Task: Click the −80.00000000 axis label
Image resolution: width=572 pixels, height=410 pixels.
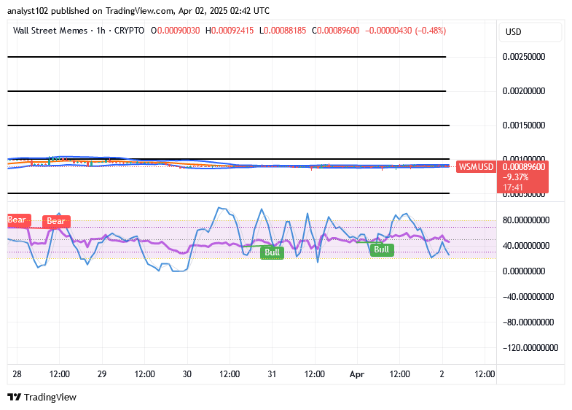Action: coord(528,322)
